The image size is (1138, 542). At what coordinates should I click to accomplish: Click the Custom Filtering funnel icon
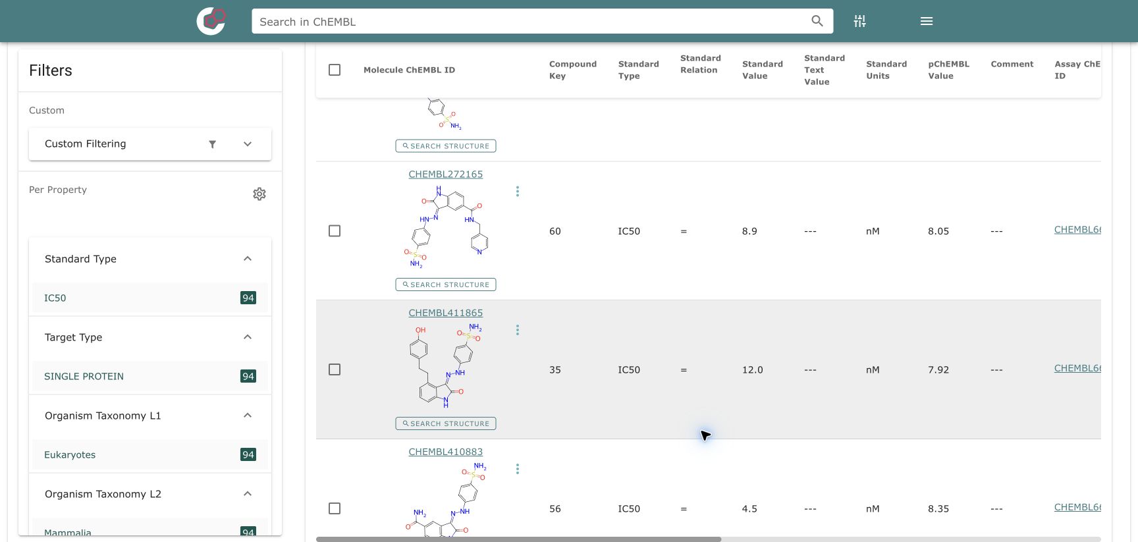212,144
